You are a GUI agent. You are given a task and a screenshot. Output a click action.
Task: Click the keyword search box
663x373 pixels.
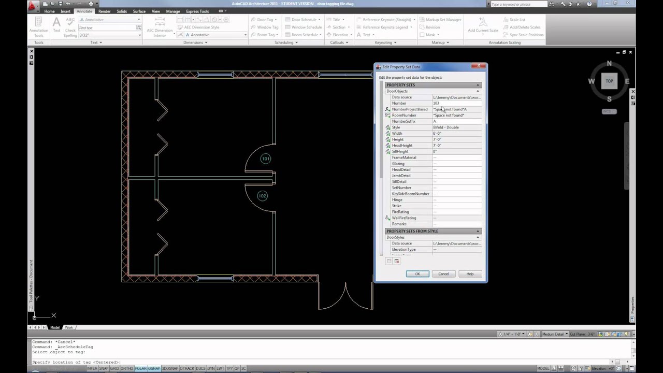[518, 4]
